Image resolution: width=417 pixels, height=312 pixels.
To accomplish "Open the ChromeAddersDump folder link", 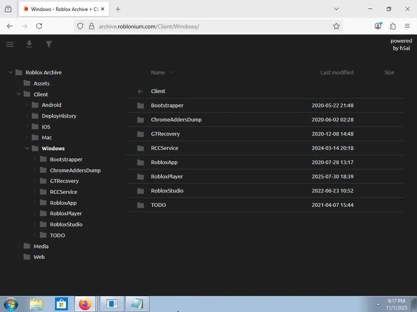I will click(x=176, y=120).
